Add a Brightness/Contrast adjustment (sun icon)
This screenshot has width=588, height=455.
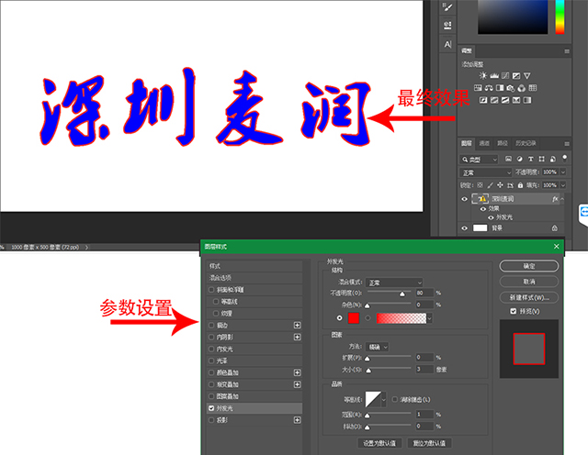(x=483, y=75)
